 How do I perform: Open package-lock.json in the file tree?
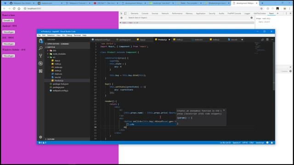[x=61, y=84]
